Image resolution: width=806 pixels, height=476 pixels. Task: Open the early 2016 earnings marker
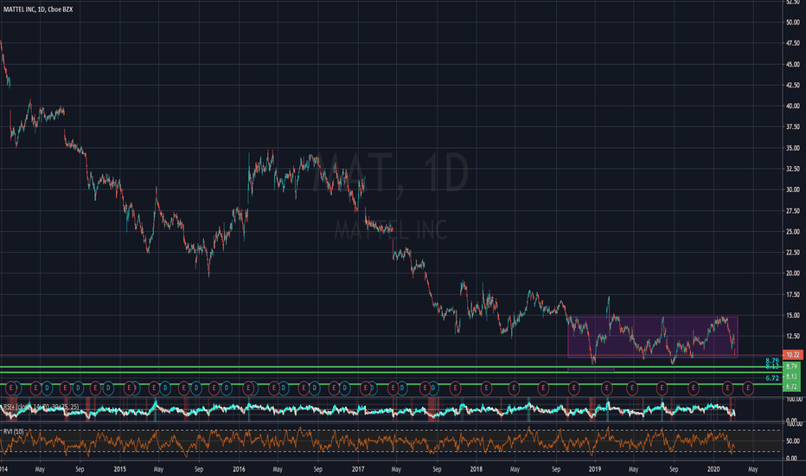click(247, 388)
